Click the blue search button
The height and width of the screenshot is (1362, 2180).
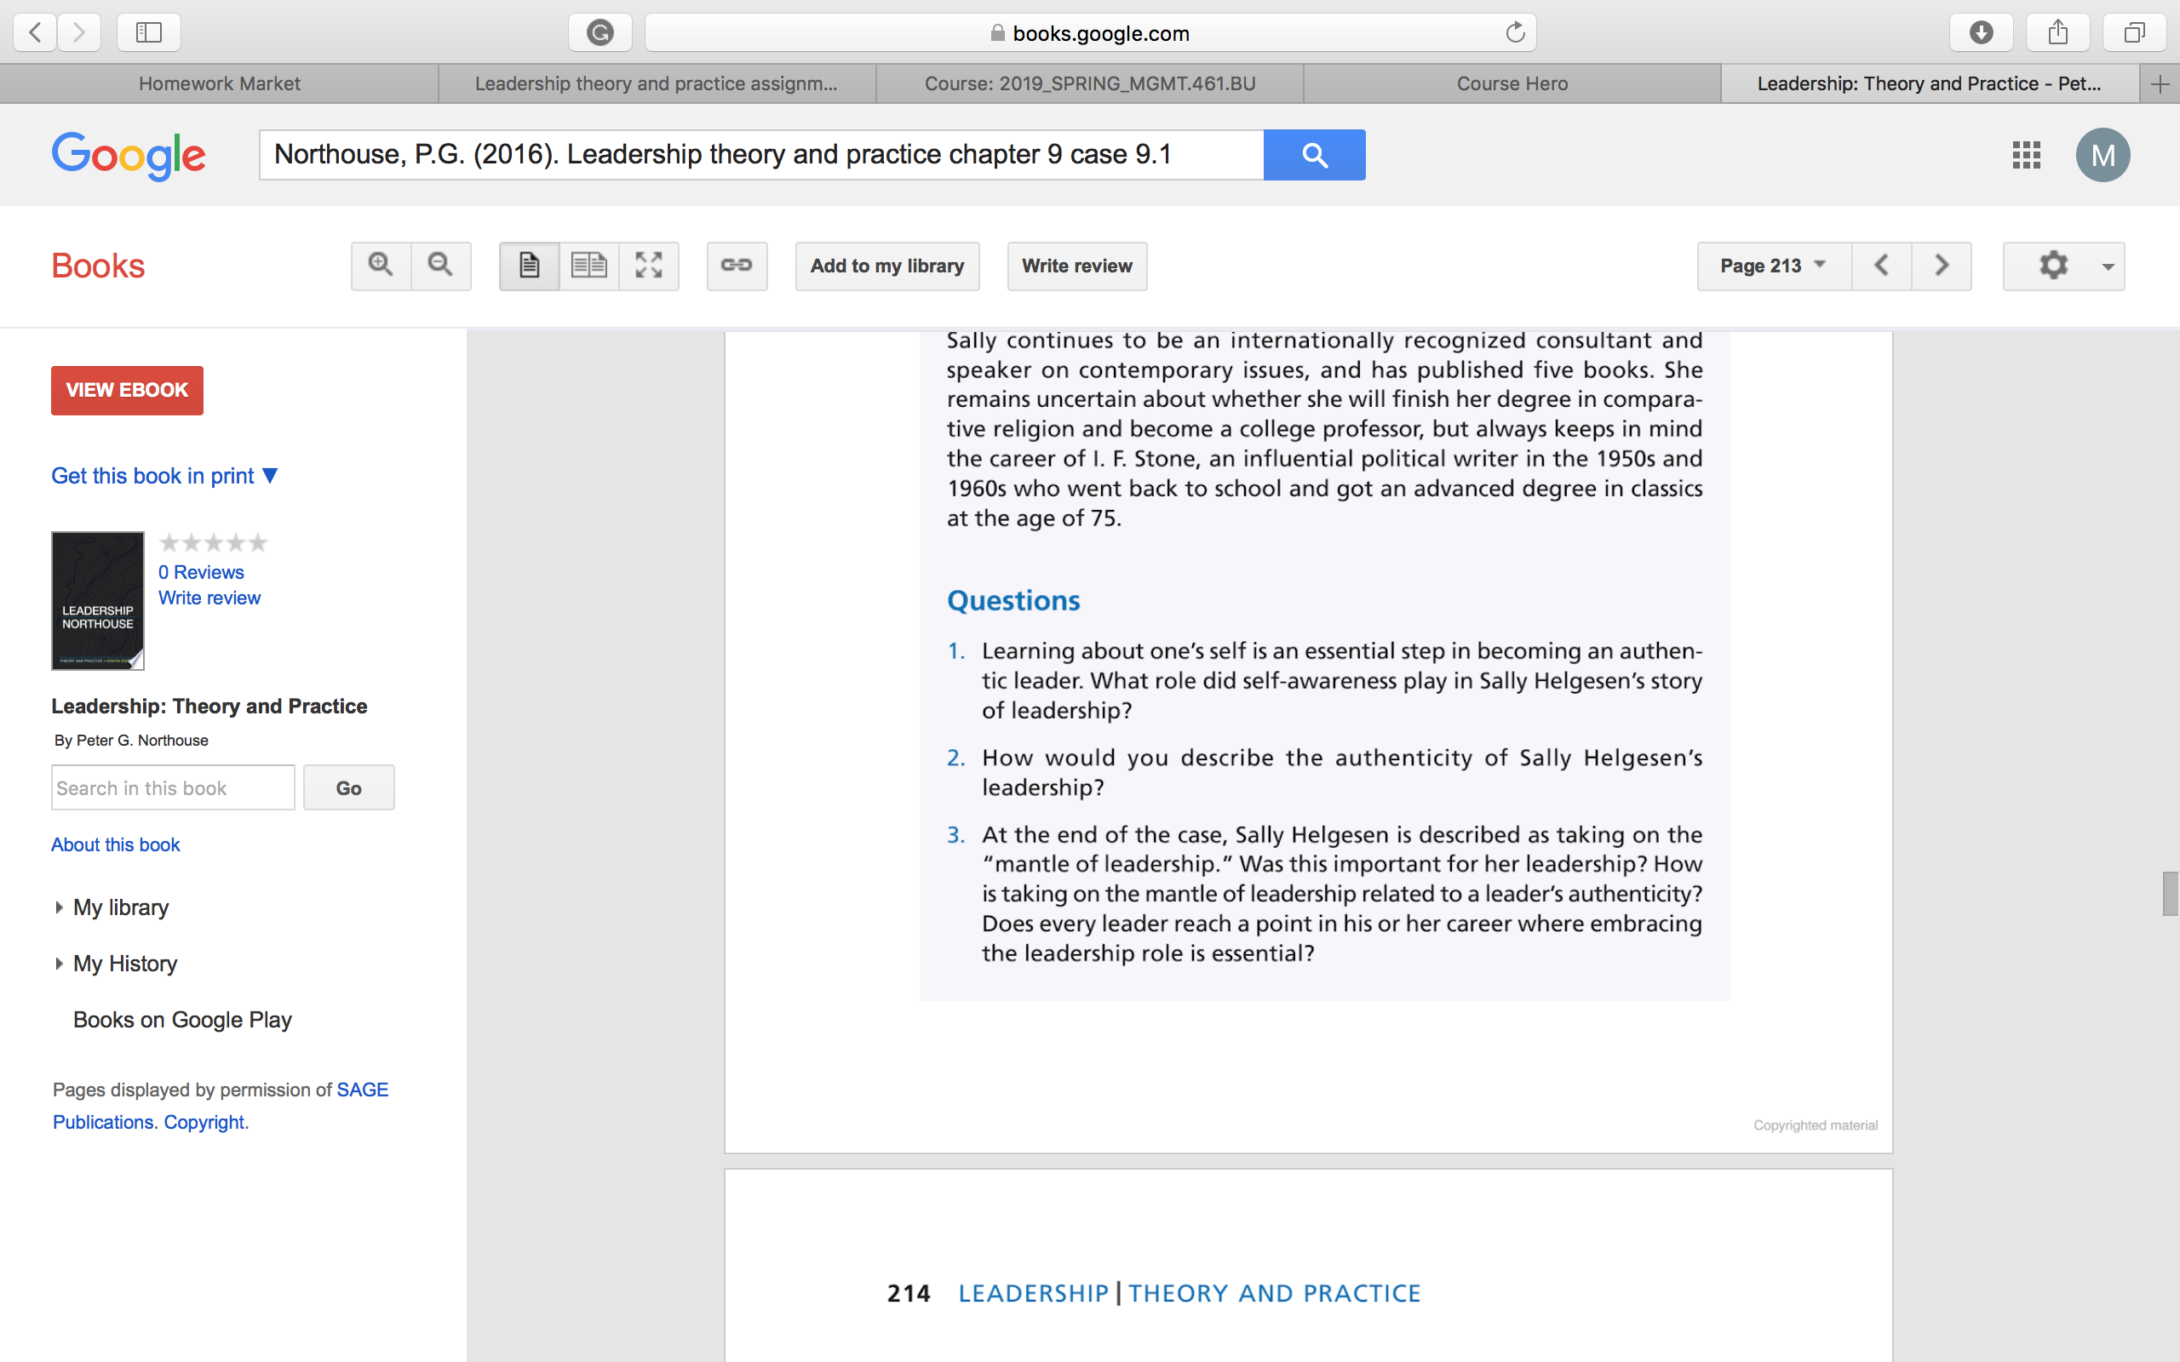(1314, 155)
